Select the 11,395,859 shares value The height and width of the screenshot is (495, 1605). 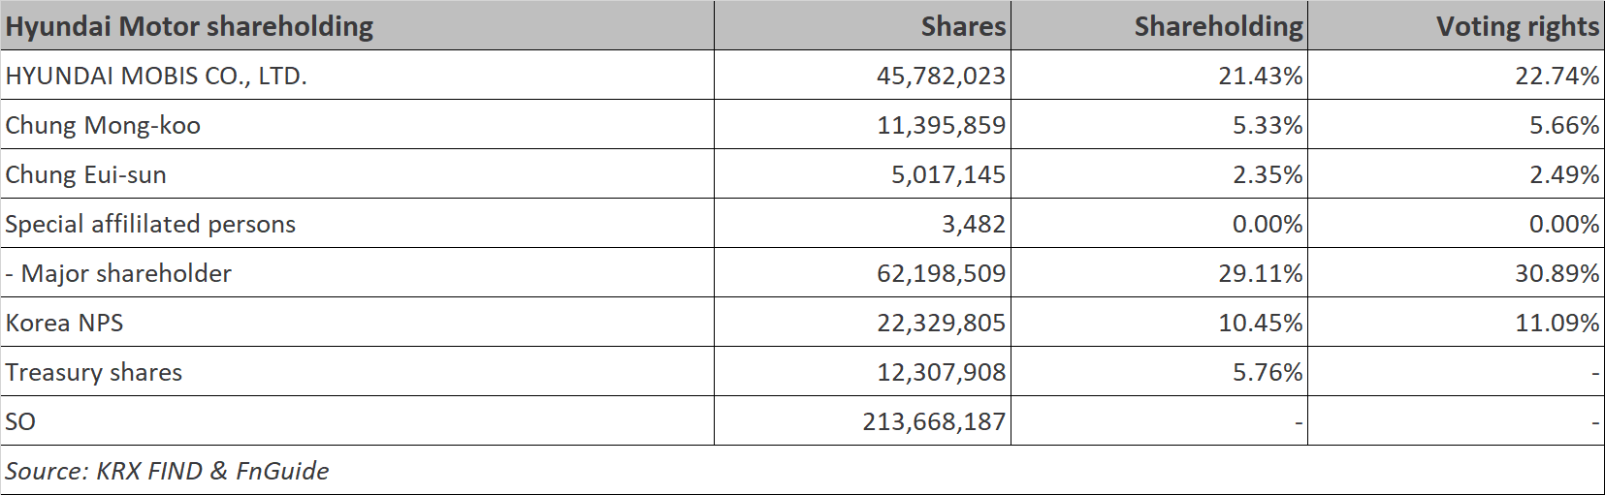[941, 125]
